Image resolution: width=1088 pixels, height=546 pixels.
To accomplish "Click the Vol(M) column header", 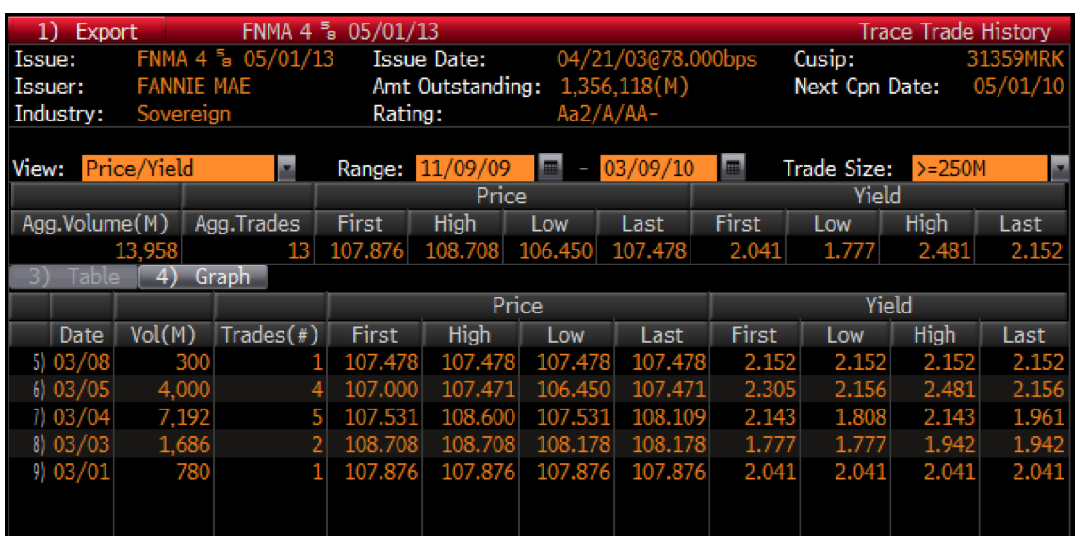I will point(164,334).
